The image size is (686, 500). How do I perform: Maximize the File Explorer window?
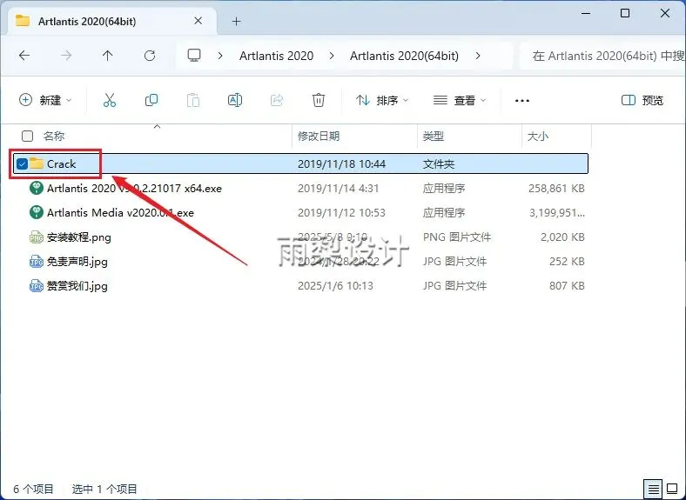[x=625, y=13]
